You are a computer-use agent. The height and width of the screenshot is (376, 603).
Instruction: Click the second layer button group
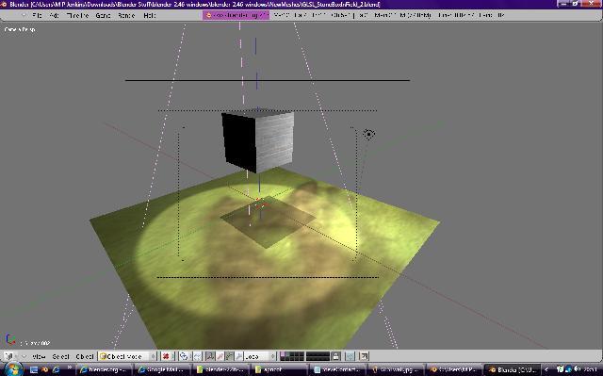(318, 356)
